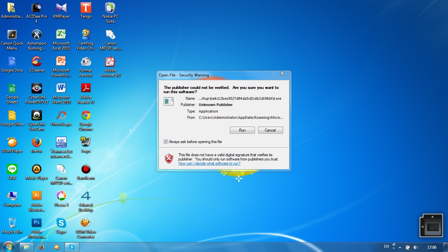Select the Adobe Acrobat 5.0 icon

[110, 67]
